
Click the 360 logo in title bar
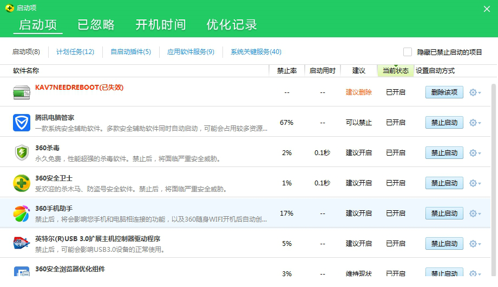point(9,8)
